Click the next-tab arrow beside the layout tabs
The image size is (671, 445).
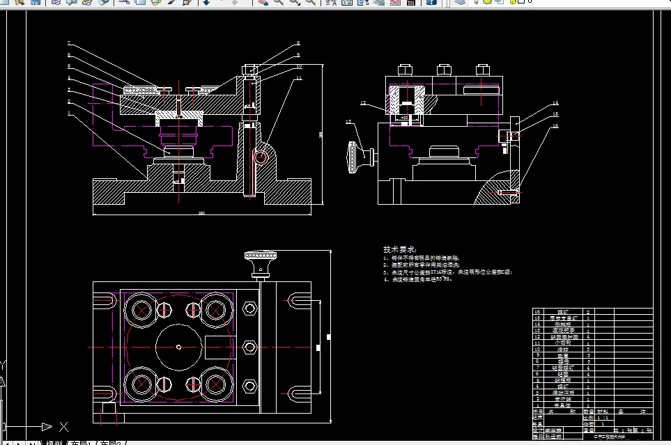tap(20, 443)
